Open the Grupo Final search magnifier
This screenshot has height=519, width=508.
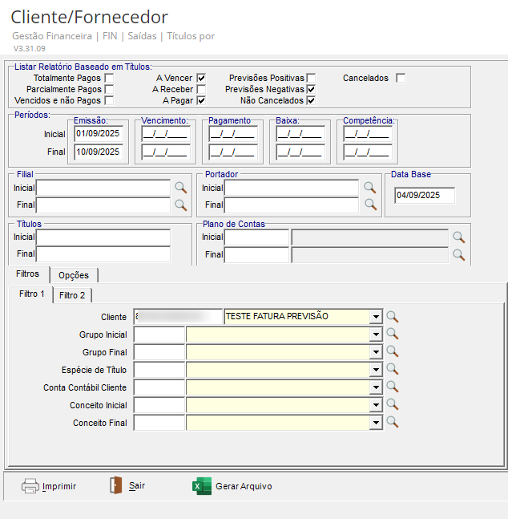point(393,351)
